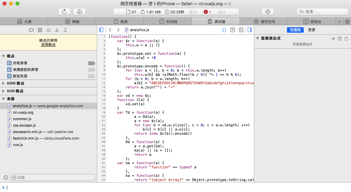The height and width of the screenshot is (192, 351).
Task: Click analytics.js path component in navigation bar
Action: pyautogui.click(x=137, y=30)
